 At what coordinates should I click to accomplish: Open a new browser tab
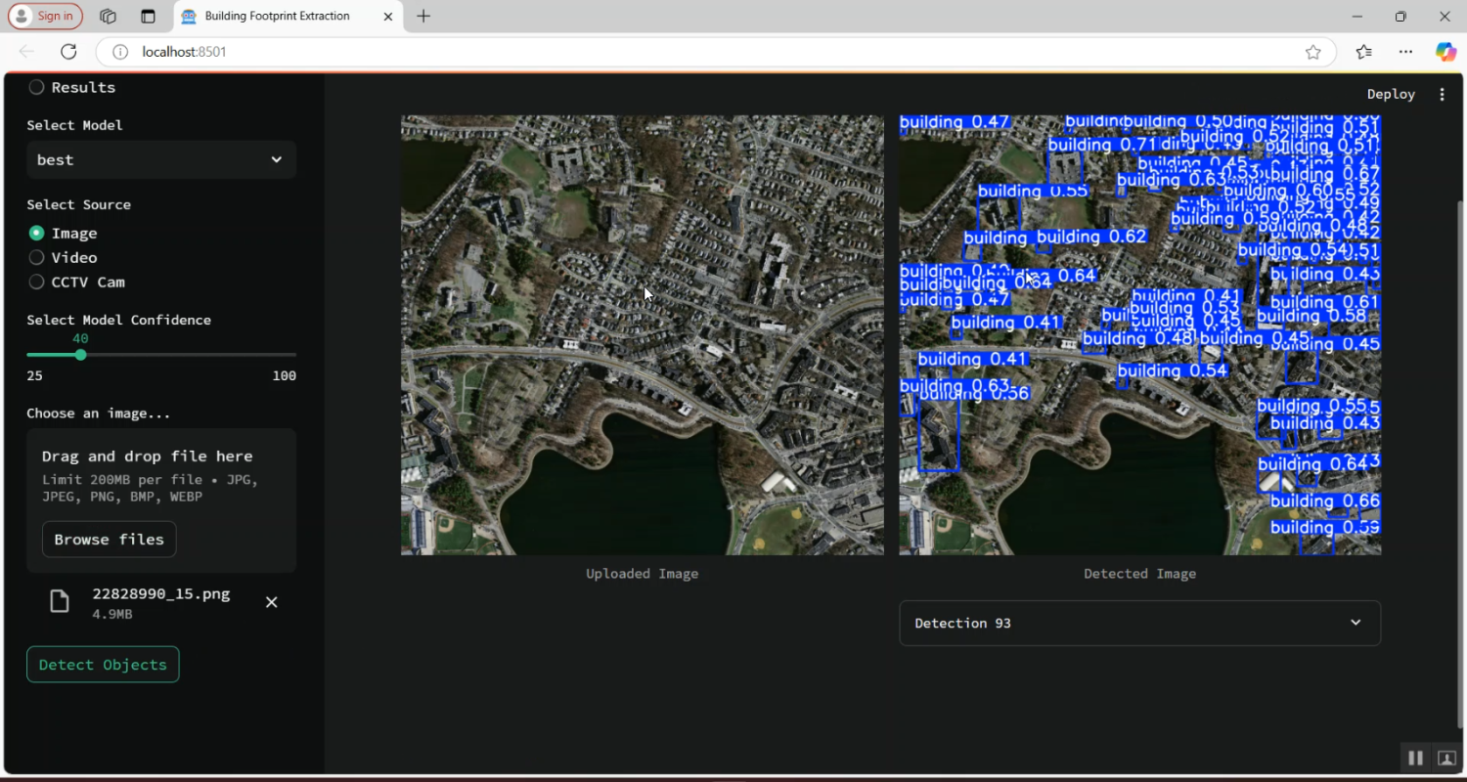point(423,17)
